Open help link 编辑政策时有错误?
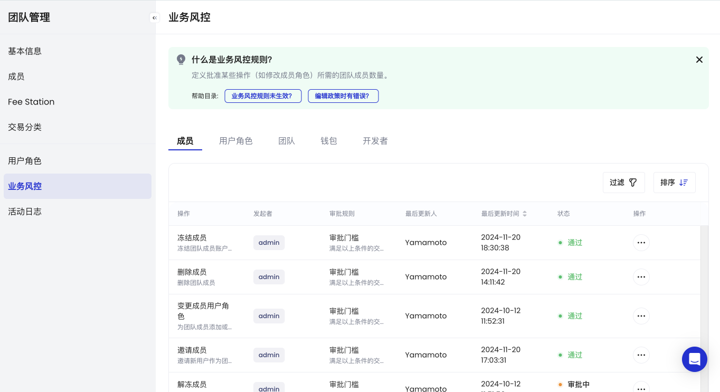Image resolution: width=720 pixels, height=392 pixels. pyautogui.click(x=343, y=96)
